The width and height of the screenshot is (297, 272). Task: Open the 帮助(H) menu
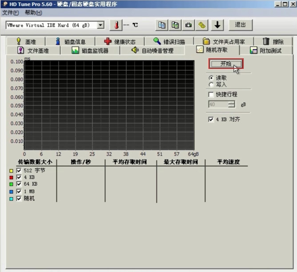click(x=33, y=13)
